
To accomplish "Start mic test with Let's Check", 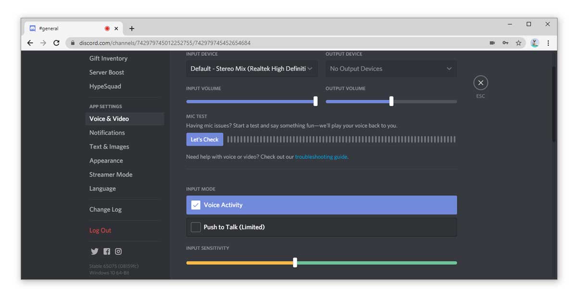I will point(205,140).
